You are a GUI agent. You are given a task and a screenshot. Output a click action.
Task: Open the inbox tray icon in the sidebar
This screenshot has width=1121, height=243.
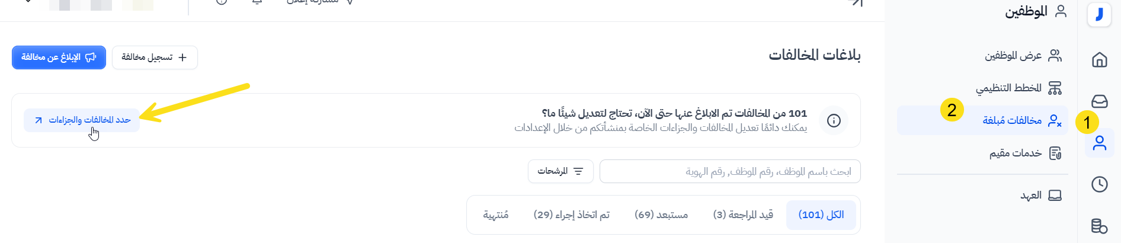pyautogui.click(x=1099, y=101)
